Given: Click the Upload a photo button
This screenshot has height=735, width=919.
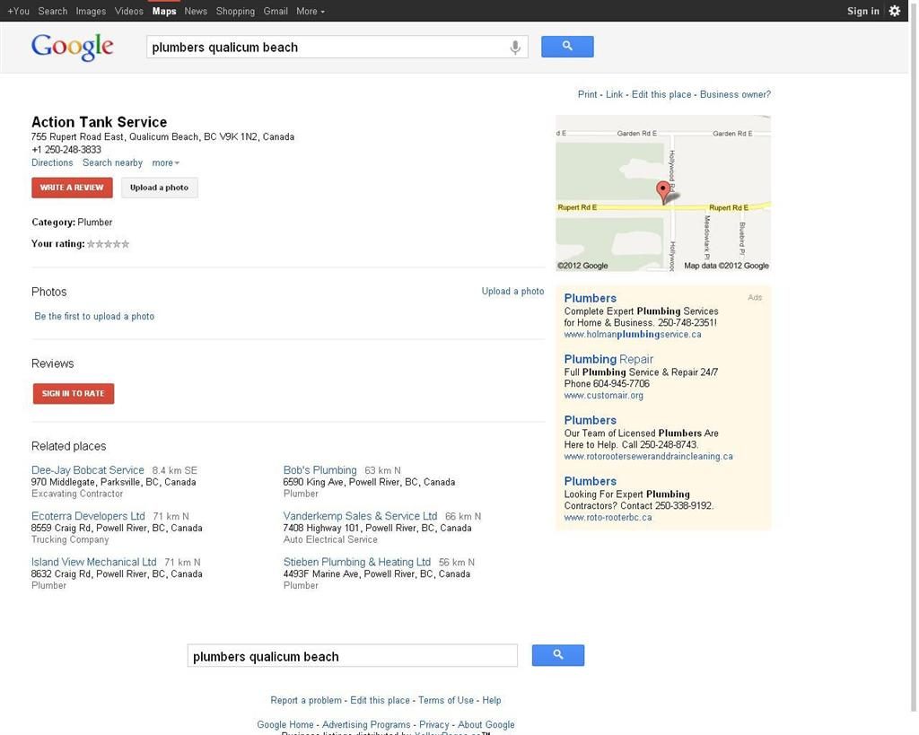Looking at the screenshot, I should point(160,188).
